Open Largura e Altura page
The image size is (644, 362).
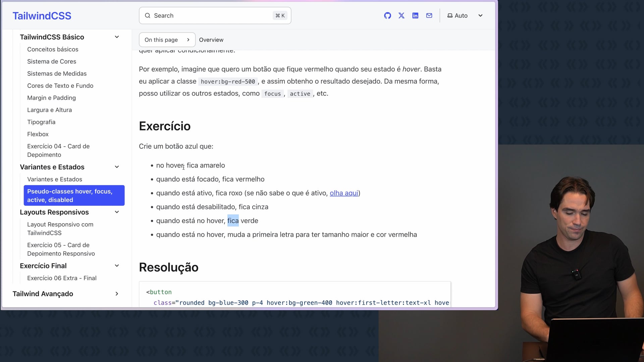(49, 110)
